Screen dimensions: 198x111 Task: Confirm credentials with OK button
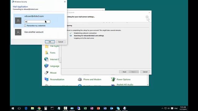coord(50,42)
